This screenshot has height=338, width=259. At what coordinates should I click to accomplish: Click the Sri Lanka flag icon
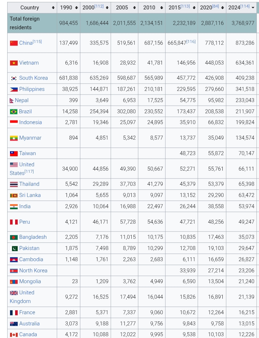[14, 196]
